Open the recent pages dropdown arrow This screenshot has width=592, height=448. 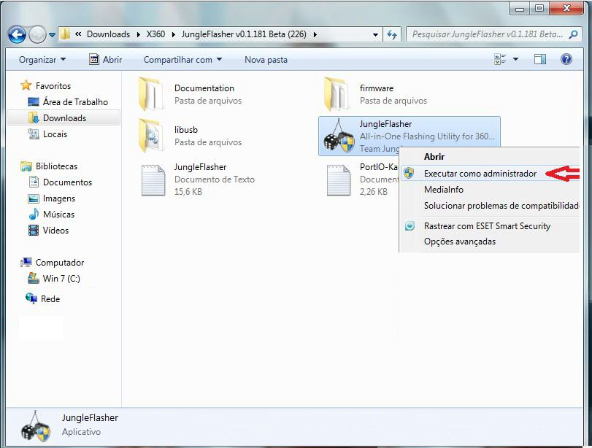tap(52, 35)
